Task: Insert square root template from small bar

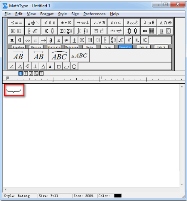Action: click(x=121, y=40)
